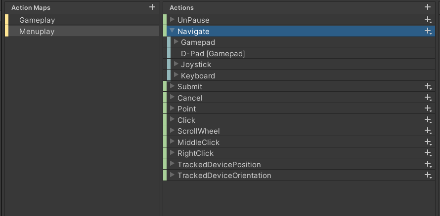The width and height of the screenshot is (440, 216).
Task: Expand the UnPause action
Action: (x=172, y=20)
